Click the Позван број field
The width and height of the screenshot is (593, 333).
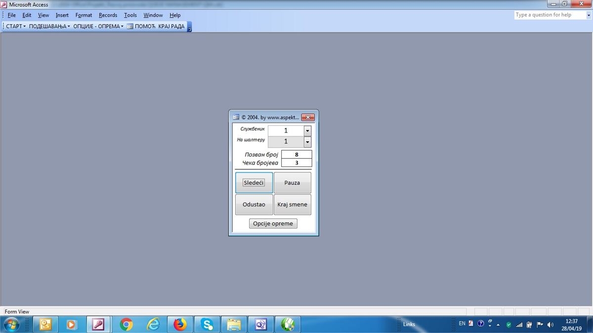296,155
